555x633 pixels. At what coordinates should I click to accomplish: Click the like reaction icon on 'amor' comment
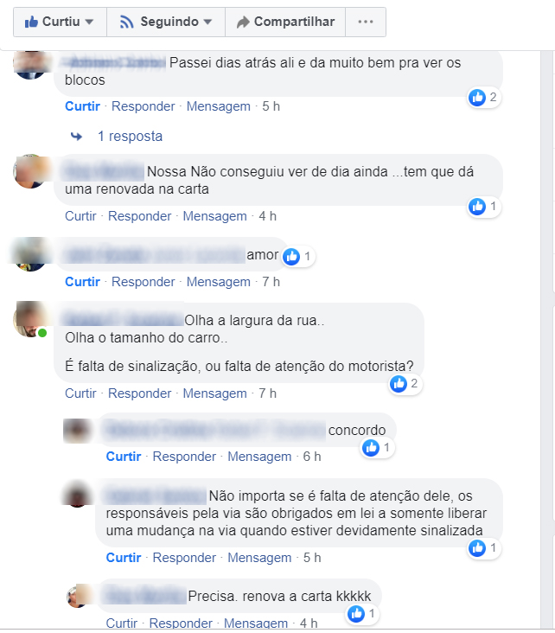click(291, 256)
